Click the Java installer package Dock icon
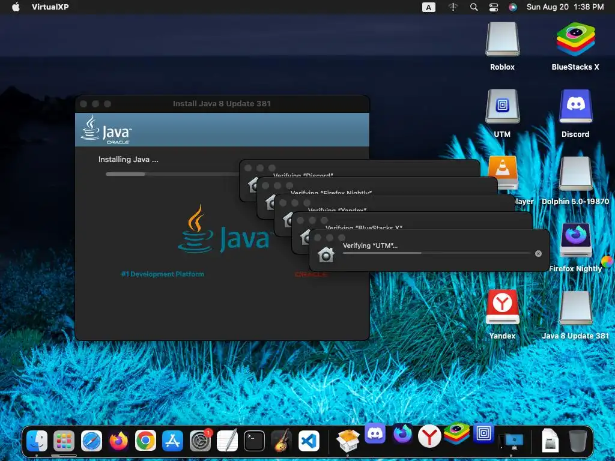This screenshot has width=615, height=461. coord(348,441)
